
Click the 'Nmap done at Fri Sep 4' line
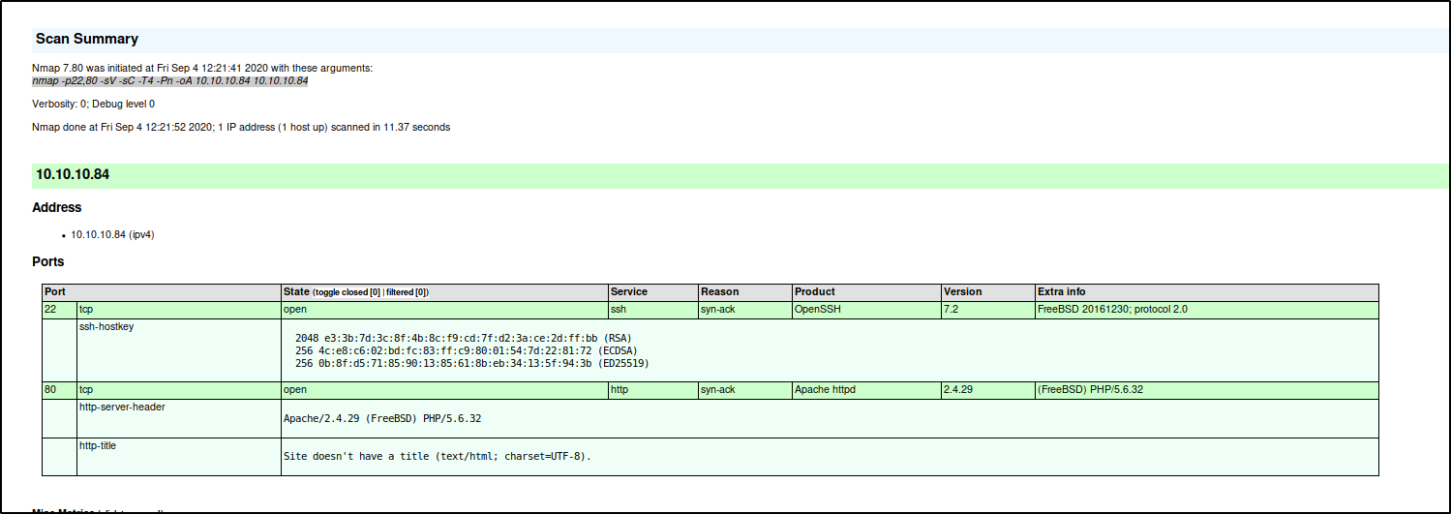click(x=241, y=127)
